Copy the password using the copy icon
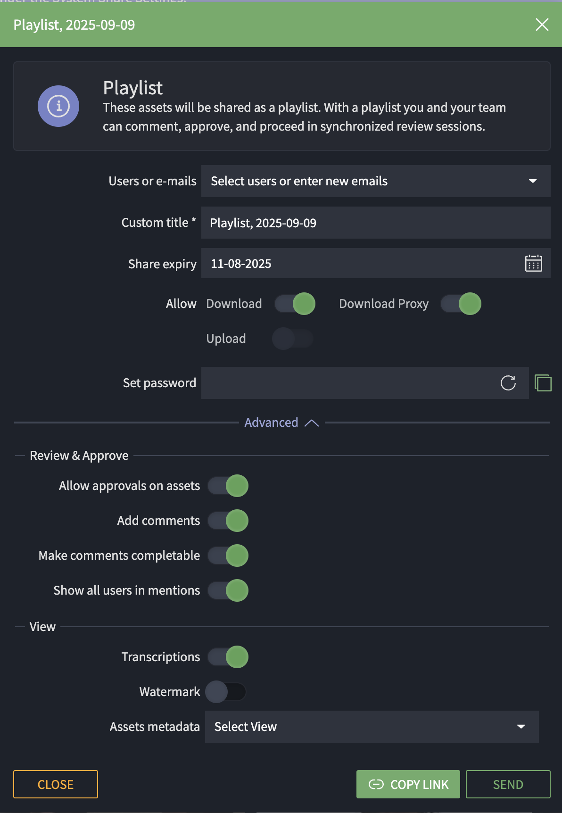This screenshot has height=813, width=562. pos(543,383)
